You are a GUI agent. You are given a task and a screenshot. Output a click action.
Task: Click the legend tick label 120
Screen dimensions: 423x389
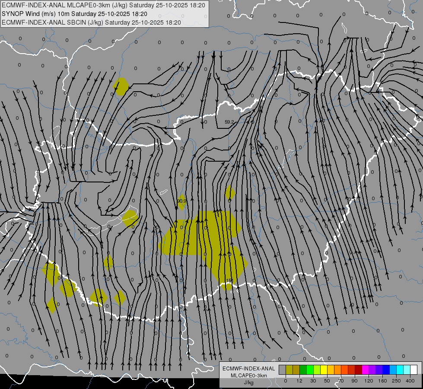pyautogui.click(x=369, y=381)
